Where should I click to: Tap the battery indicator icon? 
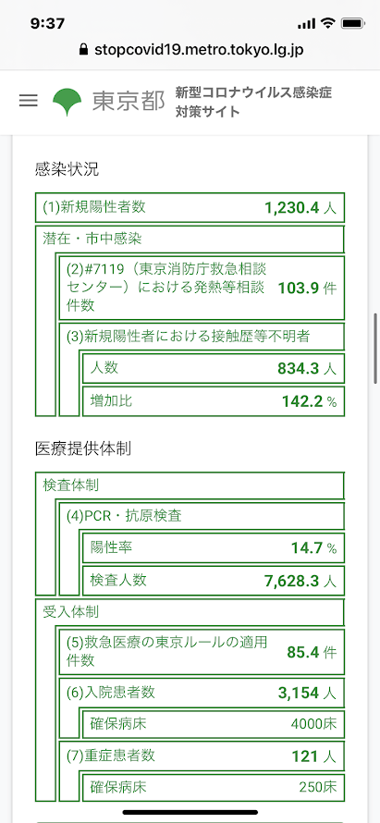(x=352, y=24)
